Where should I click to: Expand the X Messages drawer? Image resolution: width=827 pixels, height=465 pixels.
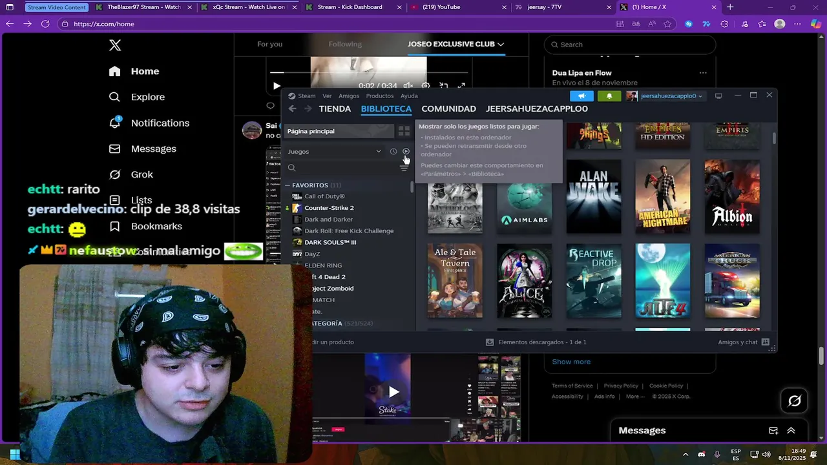[791, 431]
